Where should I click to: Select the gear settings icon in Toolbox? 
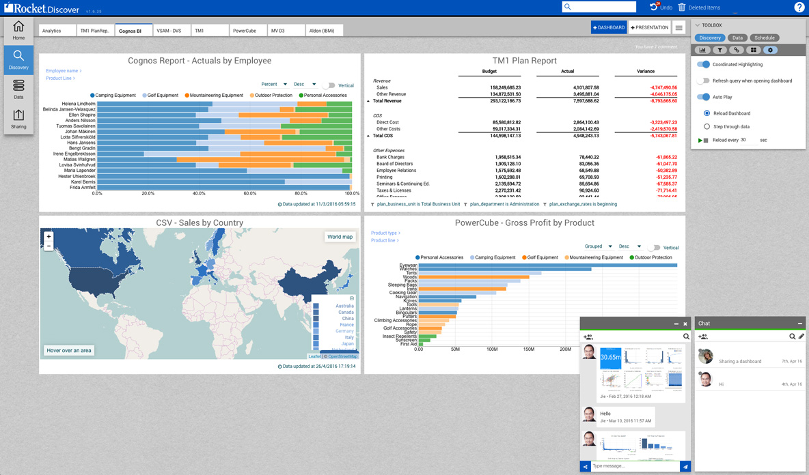click(x=770, y=50)
